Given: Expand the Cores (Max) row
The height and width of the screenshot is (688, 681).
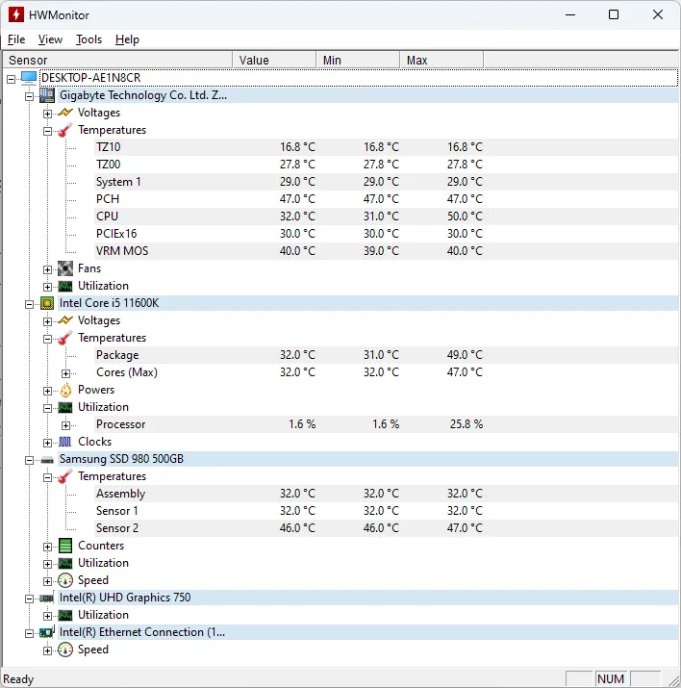Looking at the screenshot, I should [x=65, y=374].
